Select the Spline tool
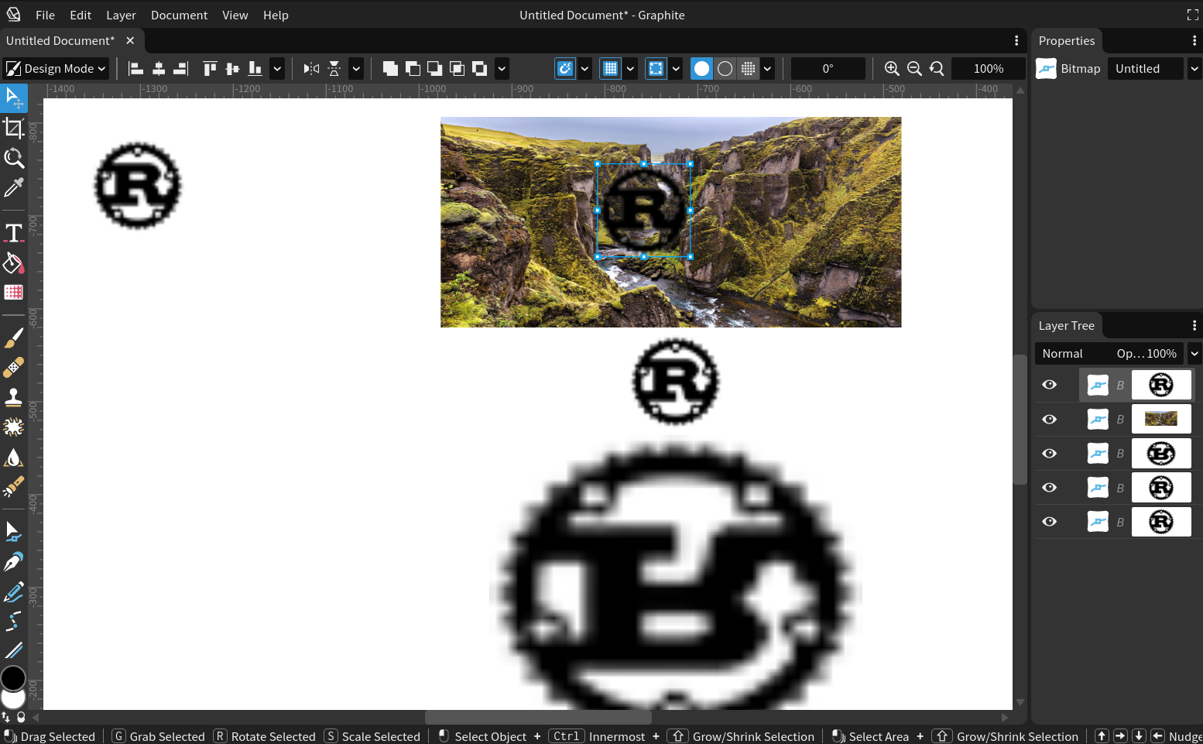Viewport: 1203px width, 744px height. point(14,622)
